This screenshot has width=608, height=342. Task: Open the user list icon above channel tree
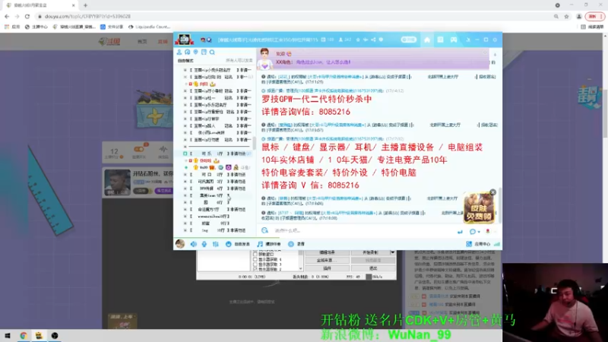point(179,52)
